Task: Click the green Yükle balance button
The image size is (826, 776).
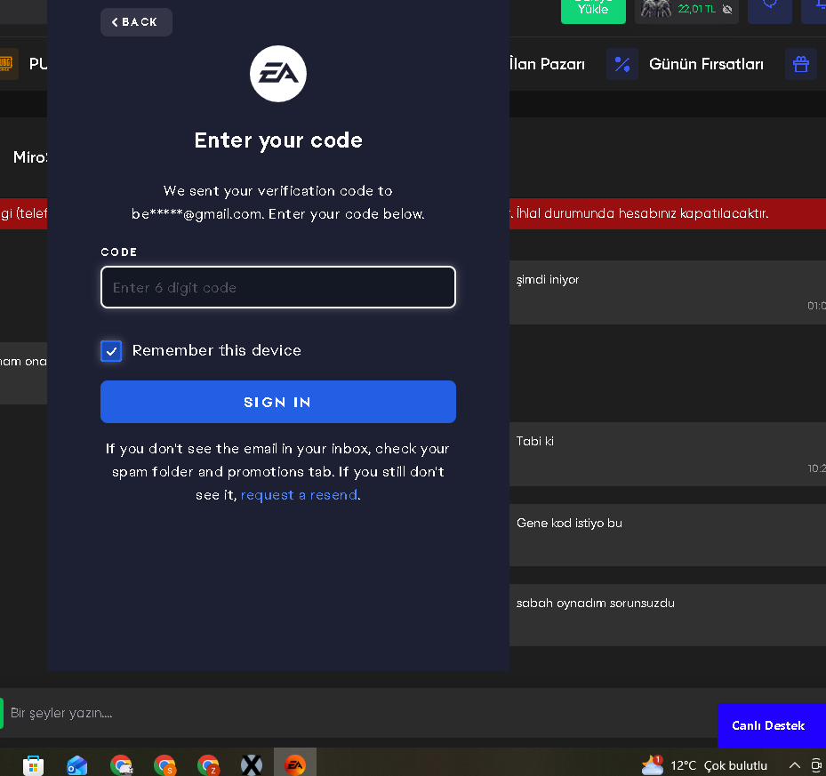Action: pyautogui.click(x=593, y=10)
